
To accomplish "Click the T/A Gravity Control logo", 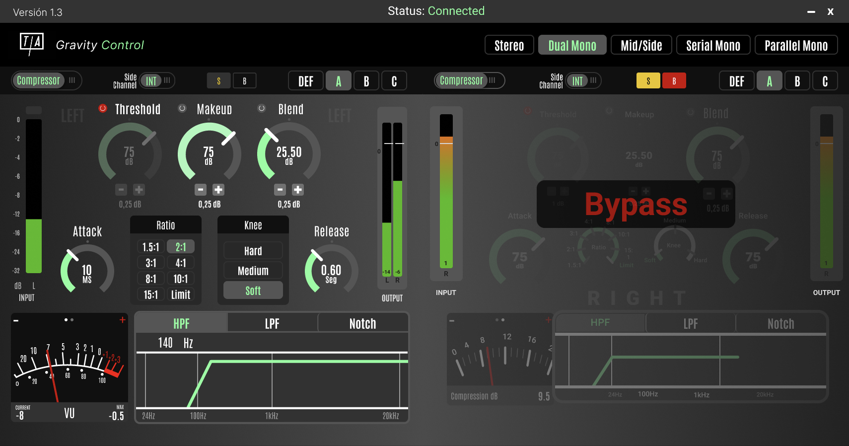I will click(x=81, y=45).
